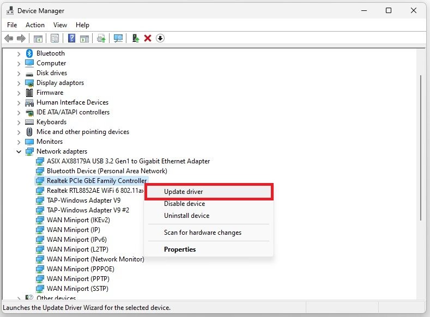Maximize the Device Manager window
Image resolution: width=430 pixels, height=317 pixels.
389,10
